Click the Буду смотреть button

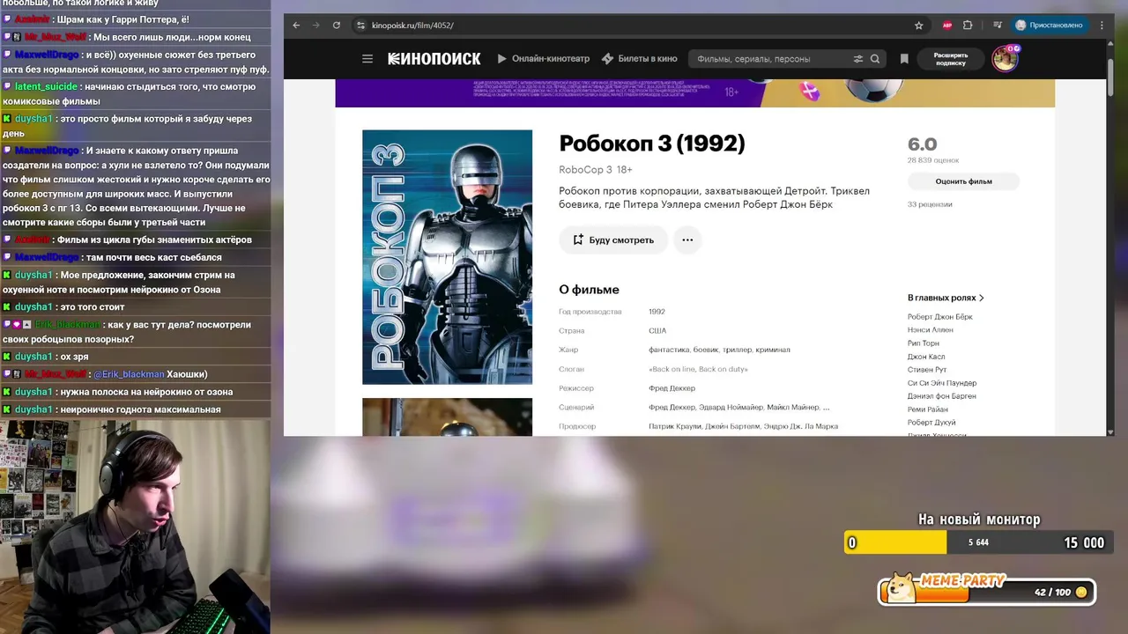[612, 240]
